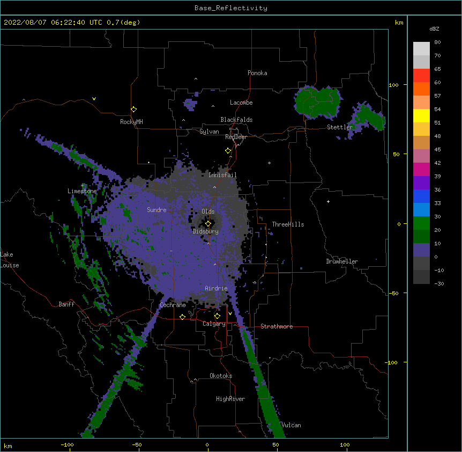Click the yellow V marker northeast of Calgary
The image size is (462, 452).
click(230, 314)
